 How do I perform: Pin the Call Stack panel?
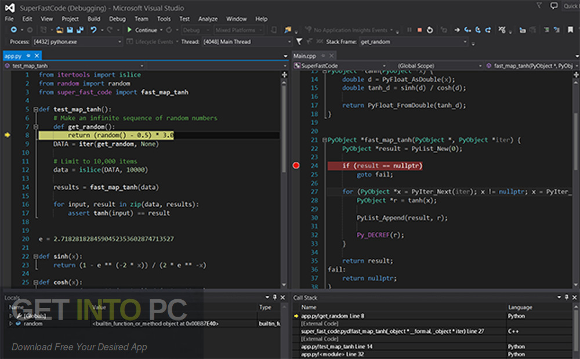(x=566, y=298)
